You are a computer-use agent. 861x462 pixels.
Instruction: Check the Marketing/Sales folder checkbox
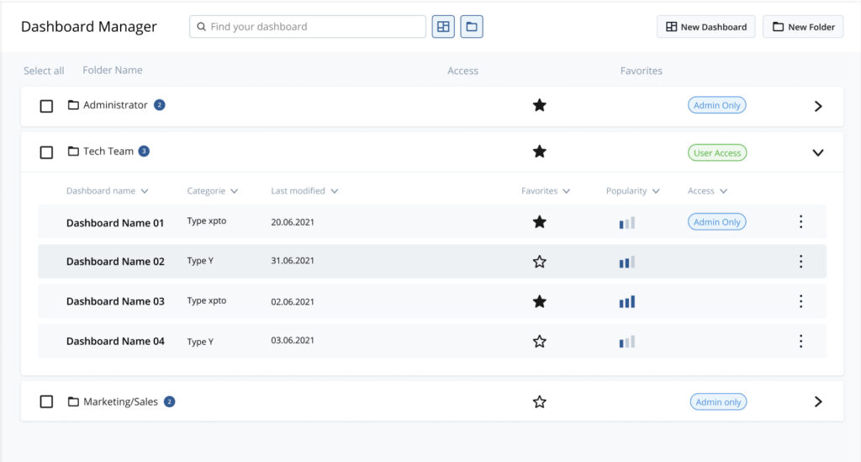[x=47, y=401]
